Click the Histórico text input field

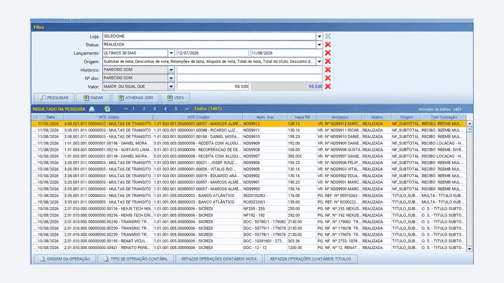tap(250, 70)
